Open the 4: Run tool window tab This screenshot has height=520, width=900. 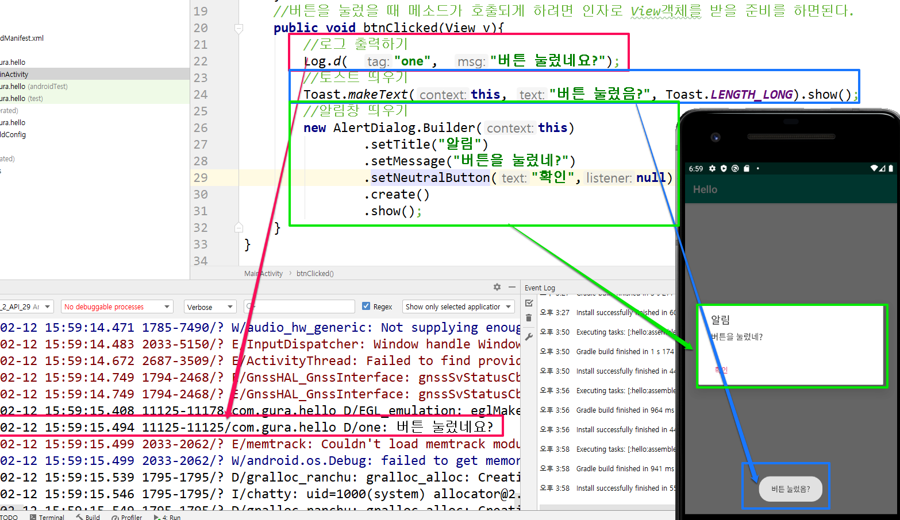click(x=167, y=517)
